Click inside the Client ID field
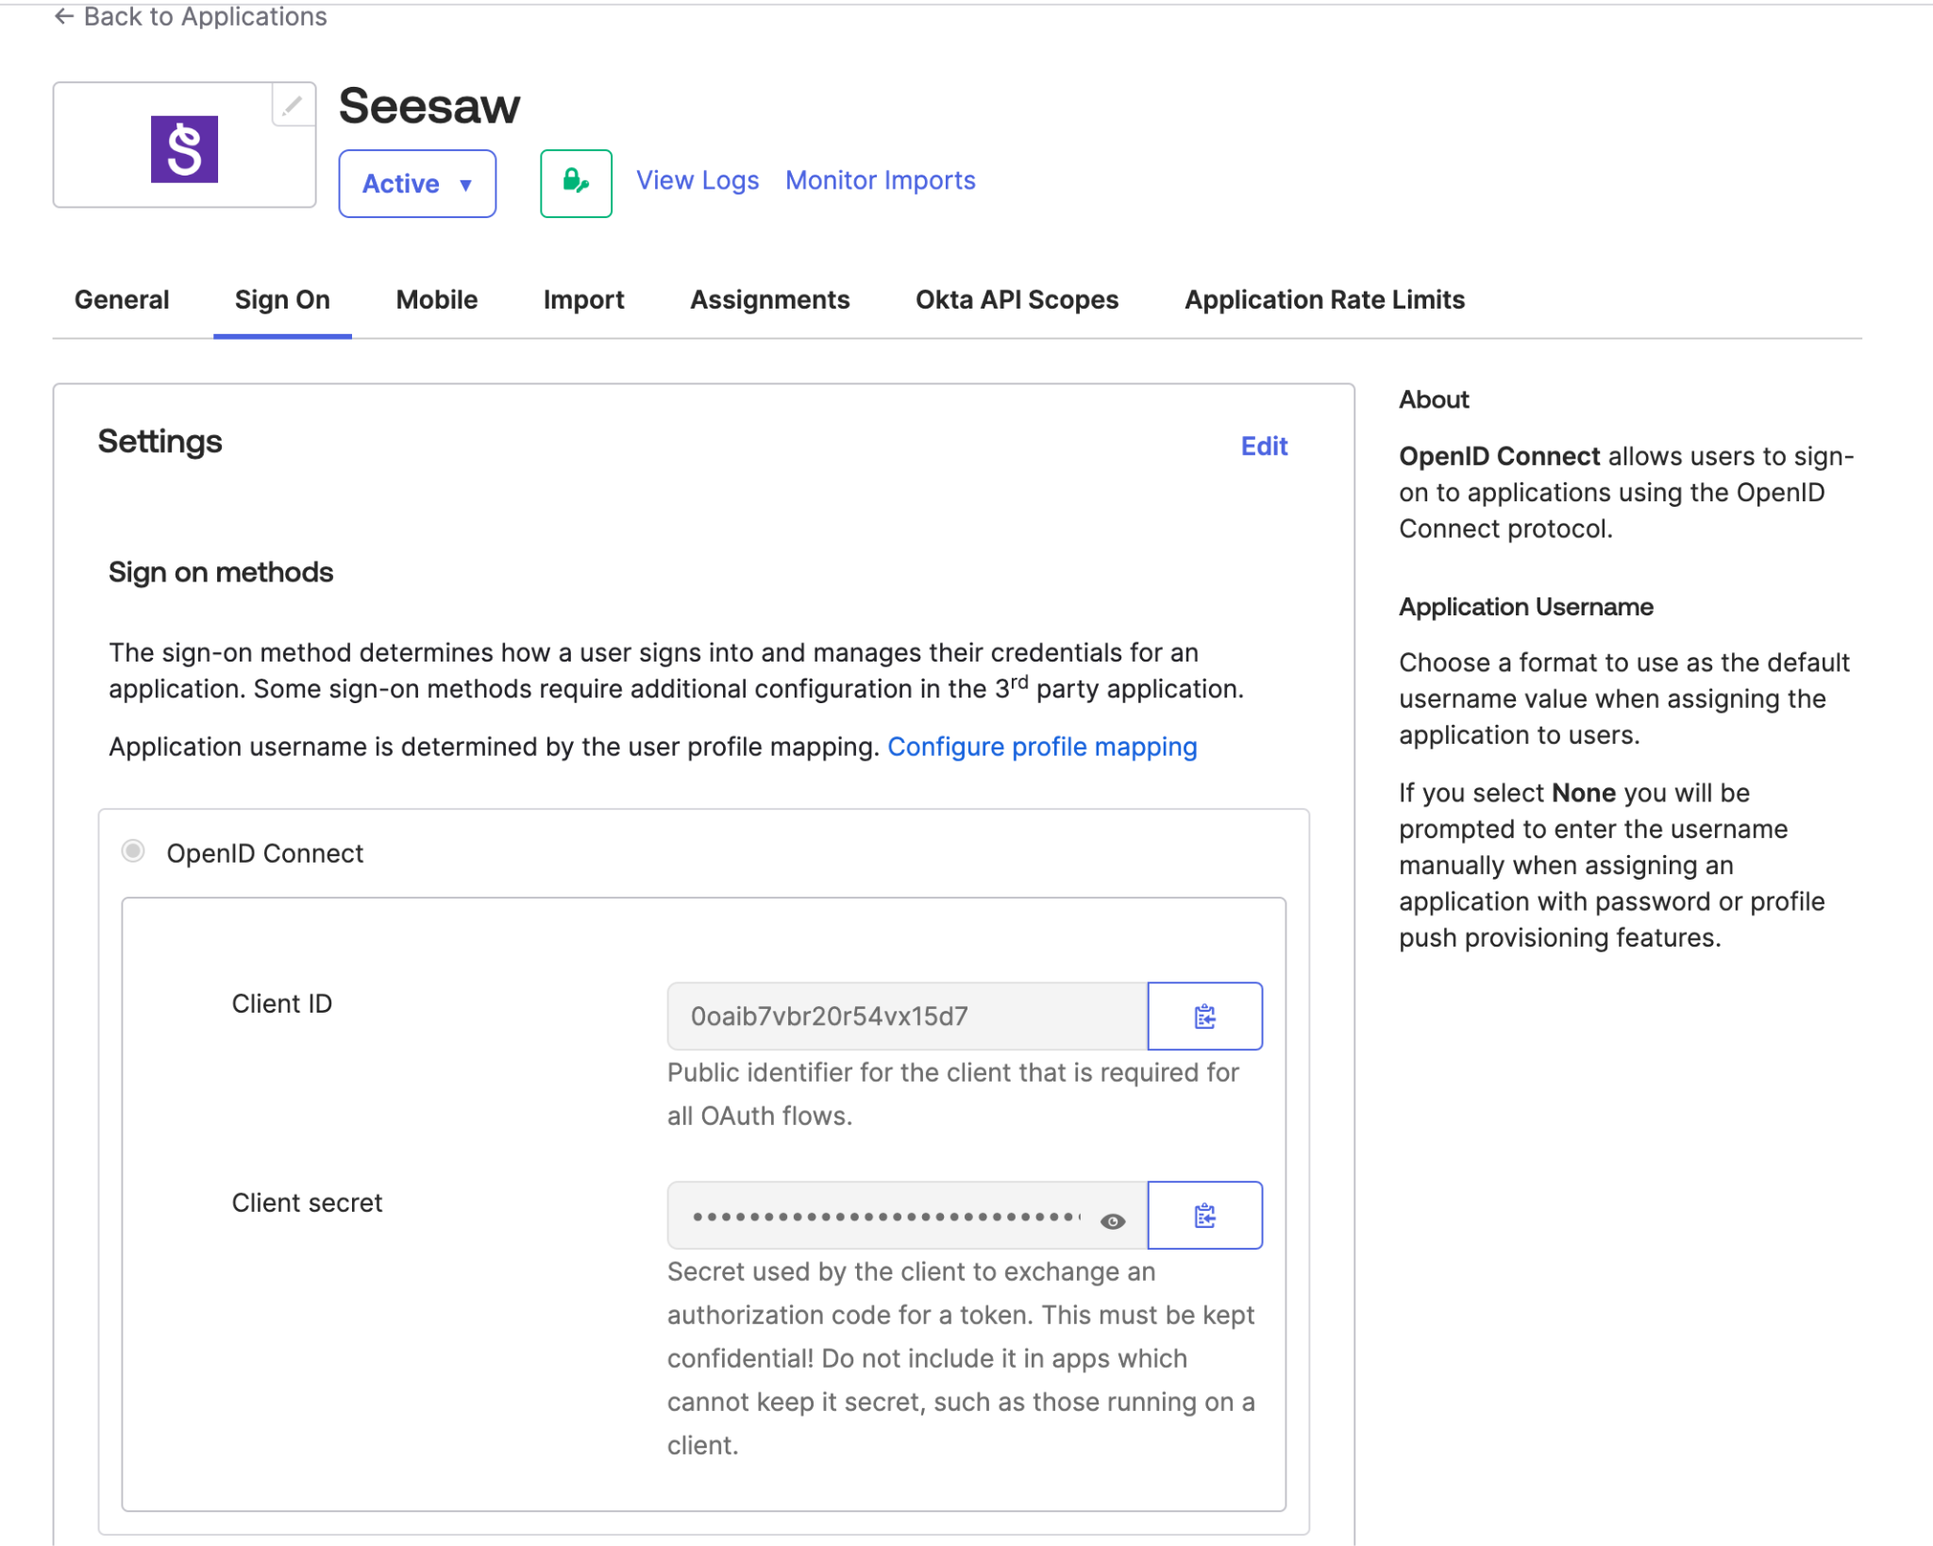The image size is (1933, 1546). [x=906, y=1017]
